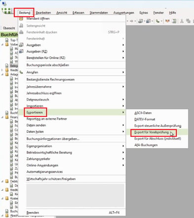Click the scissors cut icon in toolbar
Screen dimensions: 194x218
click(x=182, y=21)
